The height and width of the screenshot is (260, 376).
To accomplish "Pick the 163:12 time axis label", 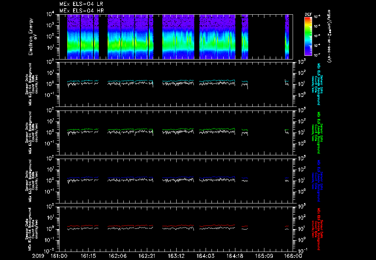I will (176, 256).
